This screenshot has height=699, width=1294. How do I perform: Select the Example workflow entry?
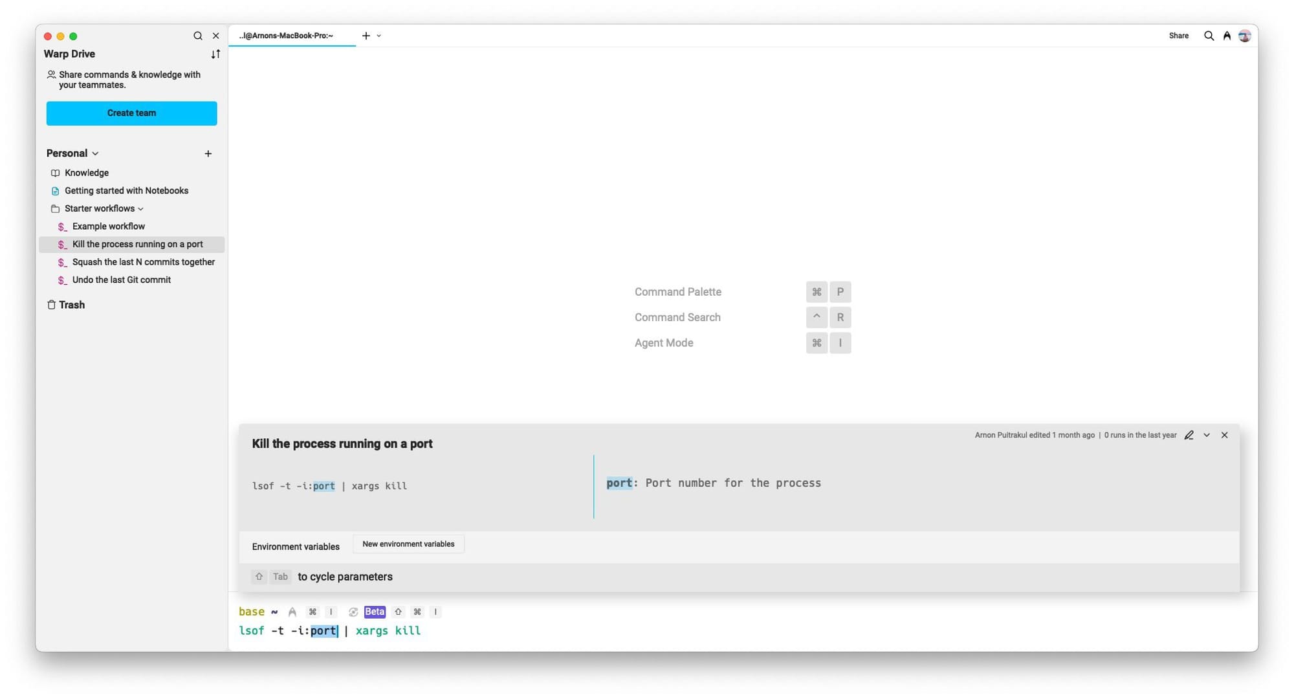pos(108,227)
